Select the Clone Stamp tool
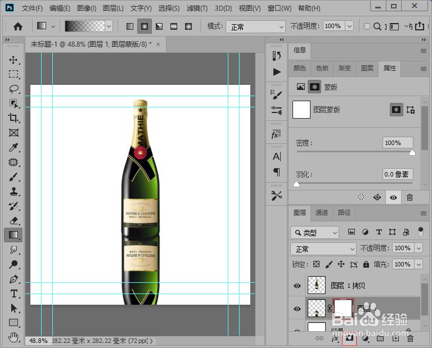Screen dimensions: 432x348 13,191
